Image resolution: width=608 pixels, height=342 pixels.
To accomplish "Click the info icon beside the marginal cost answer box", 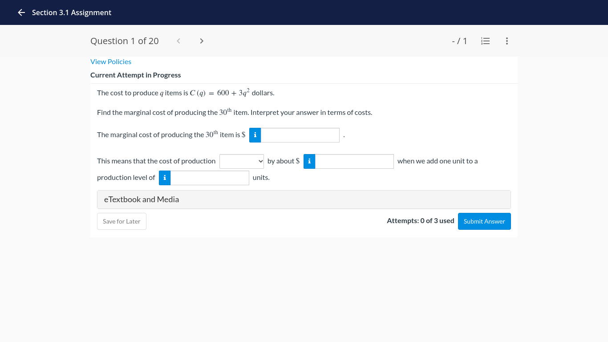I will (255, 134).
